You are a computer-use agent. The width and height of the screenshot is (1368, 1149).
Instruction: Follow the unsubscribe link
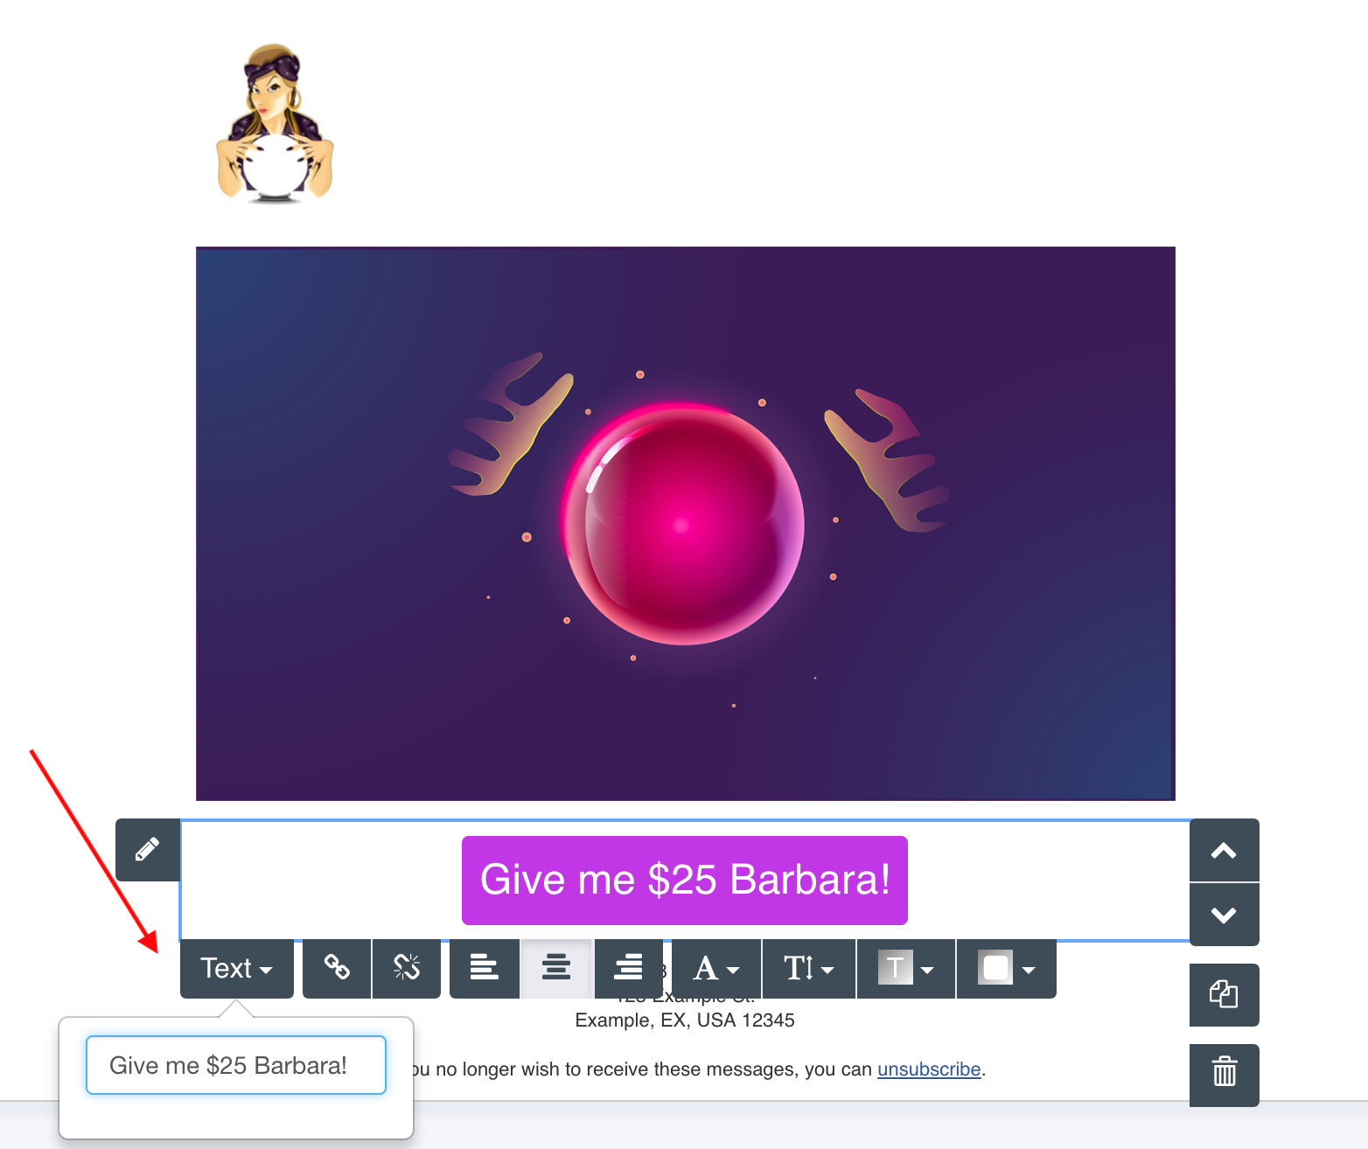pos(929,1069)
